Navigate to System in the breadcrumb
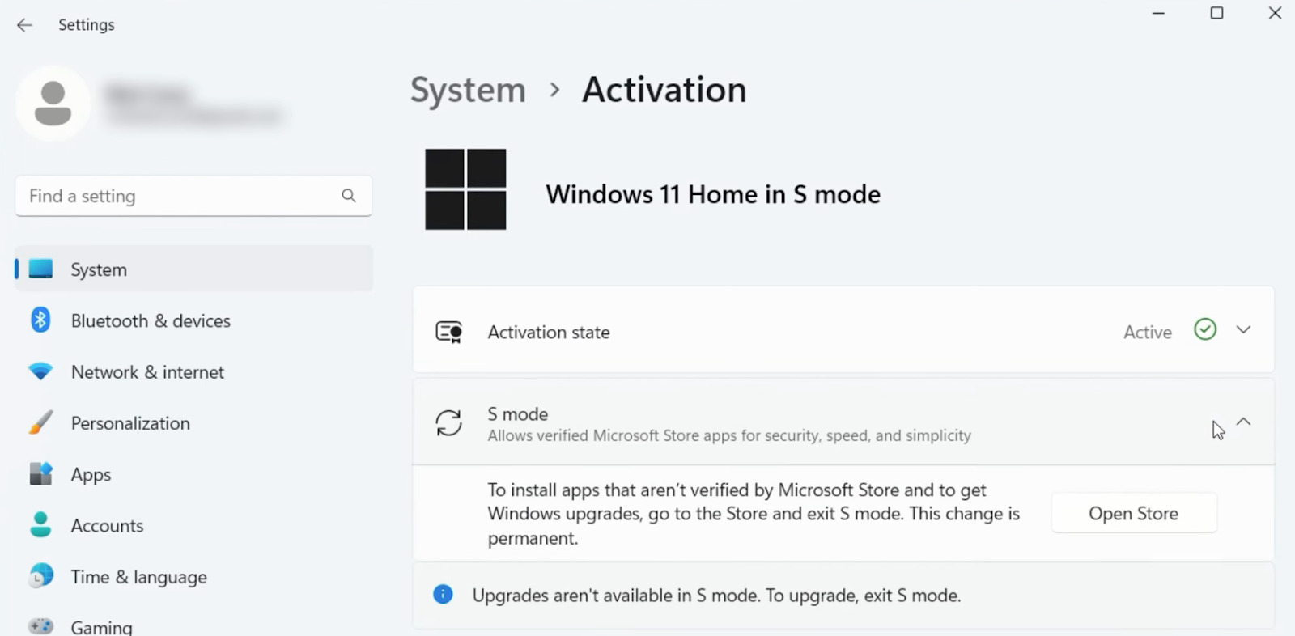The width and height of the screenshot is (1295, 636). click(468, 90)
